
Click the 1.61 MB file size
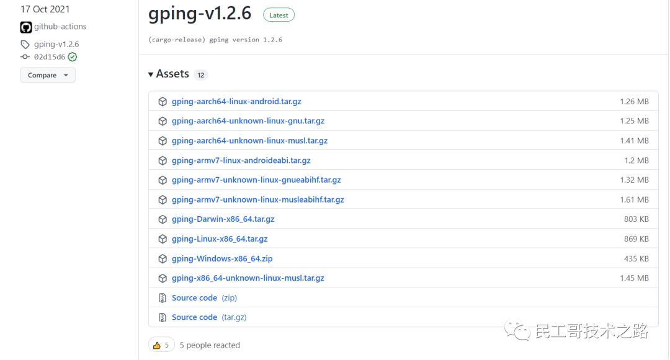click(x=634, y=200)
